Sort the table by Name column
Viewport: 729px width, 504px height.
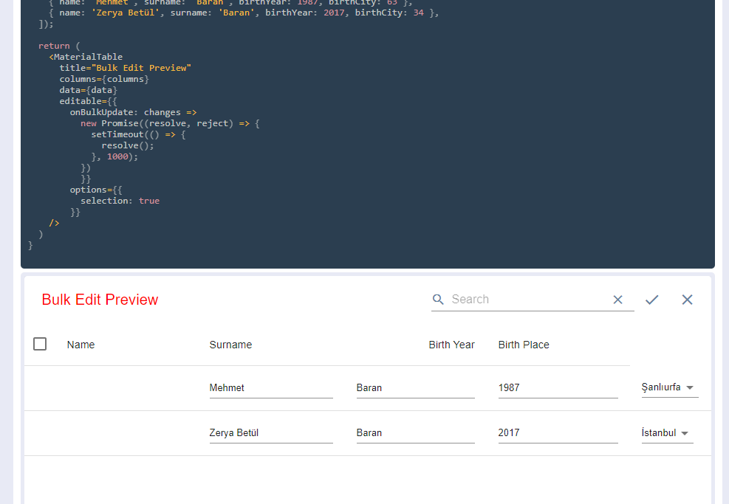tap(81, 345)
